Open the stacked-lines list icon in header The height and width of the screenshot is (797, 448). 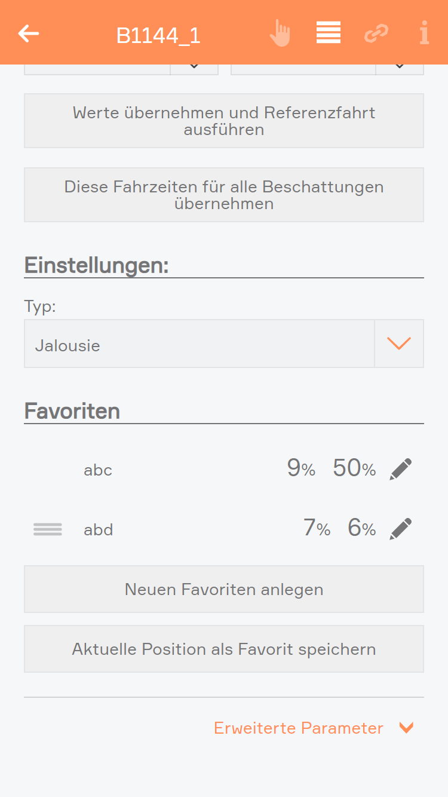coord(329,33)
